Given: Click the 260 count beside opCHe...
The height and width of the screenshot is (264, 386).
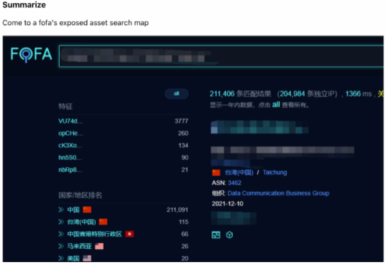Looking at the screenshot, I should [183, 133].
